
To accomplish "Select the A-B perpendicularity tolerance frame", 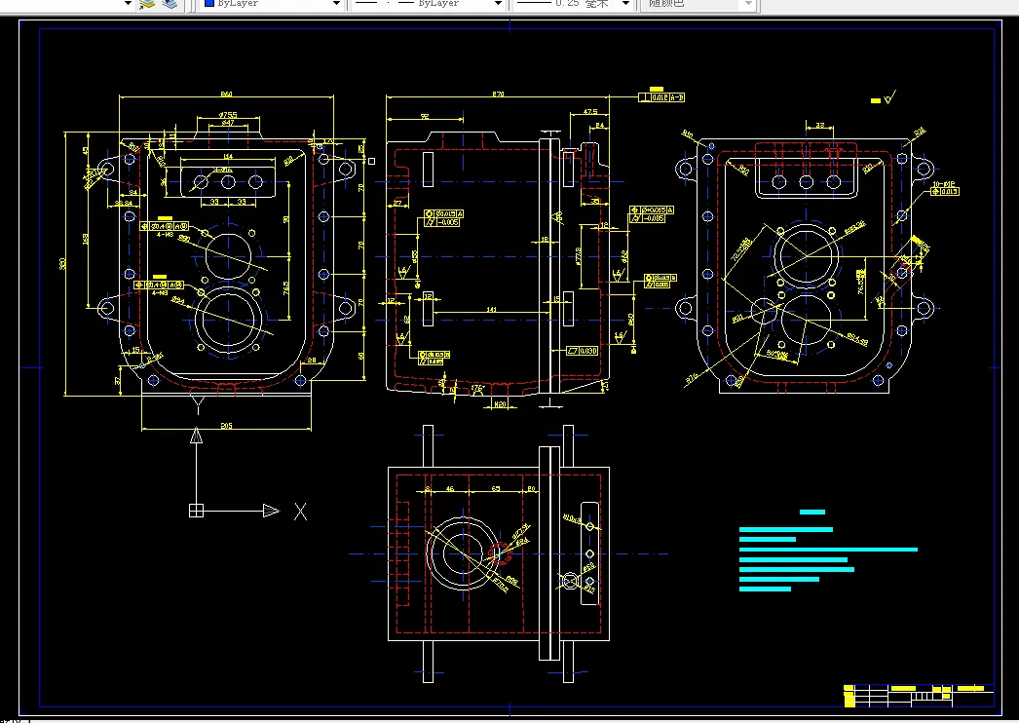I will (x=661, y=97).
